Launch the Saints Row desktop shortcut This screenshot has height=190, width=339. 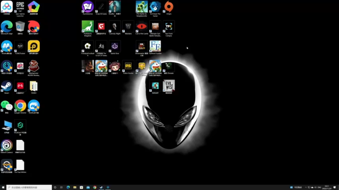(115, 47)
